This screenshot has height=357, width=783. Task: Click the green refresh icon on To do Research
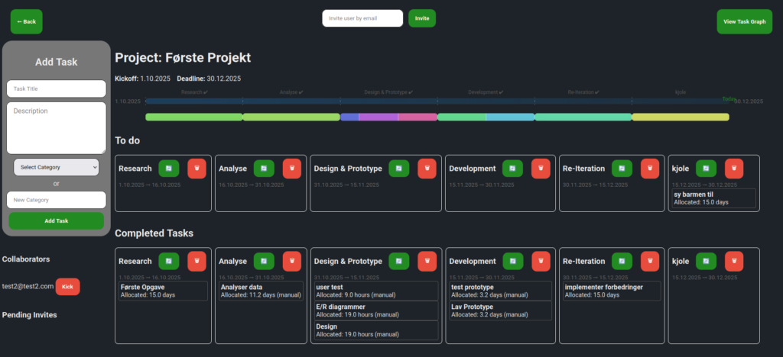[x=169, y=169]
